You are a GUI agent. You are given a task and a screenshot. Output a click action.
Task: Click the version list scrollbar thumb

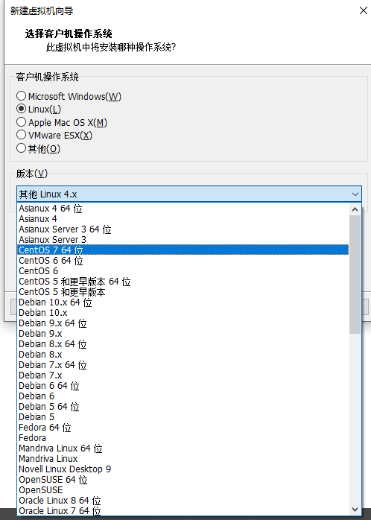(355, 274)
